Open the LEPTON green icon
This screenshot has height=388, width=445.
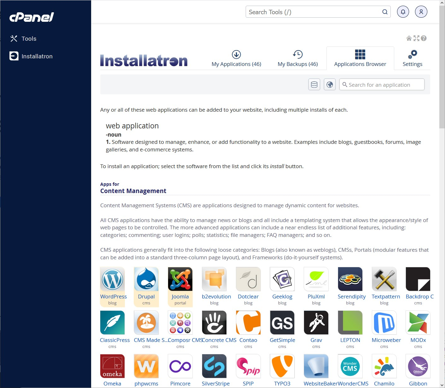(x=350, y=323)
